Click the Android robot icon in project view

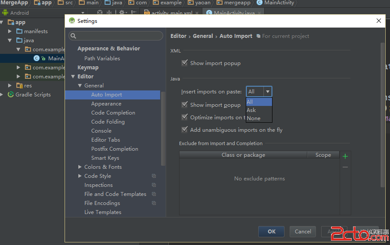[5, 12]
